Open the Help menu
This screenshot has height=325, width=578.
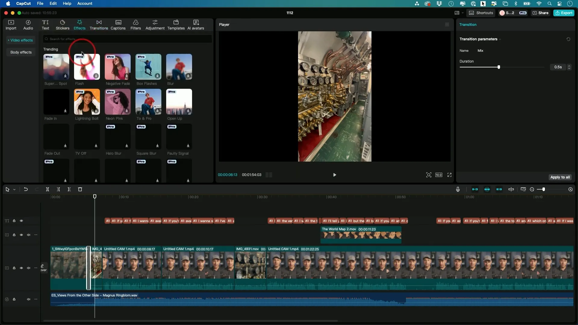67,4
